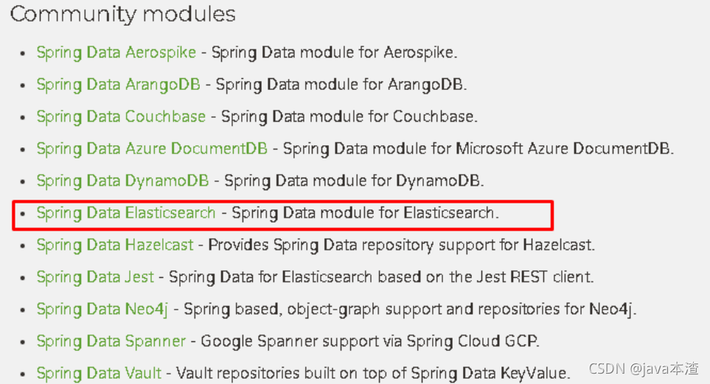Visit Spring Data Azure DocumentDB link
Viewport: 710px width, 384px height.
tap(152, 149)
